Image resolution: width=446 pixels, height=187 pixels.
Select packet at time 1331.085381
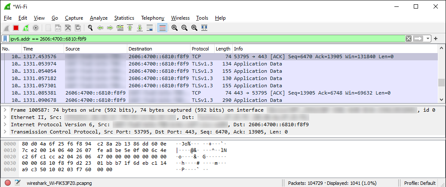coord(220,93)
